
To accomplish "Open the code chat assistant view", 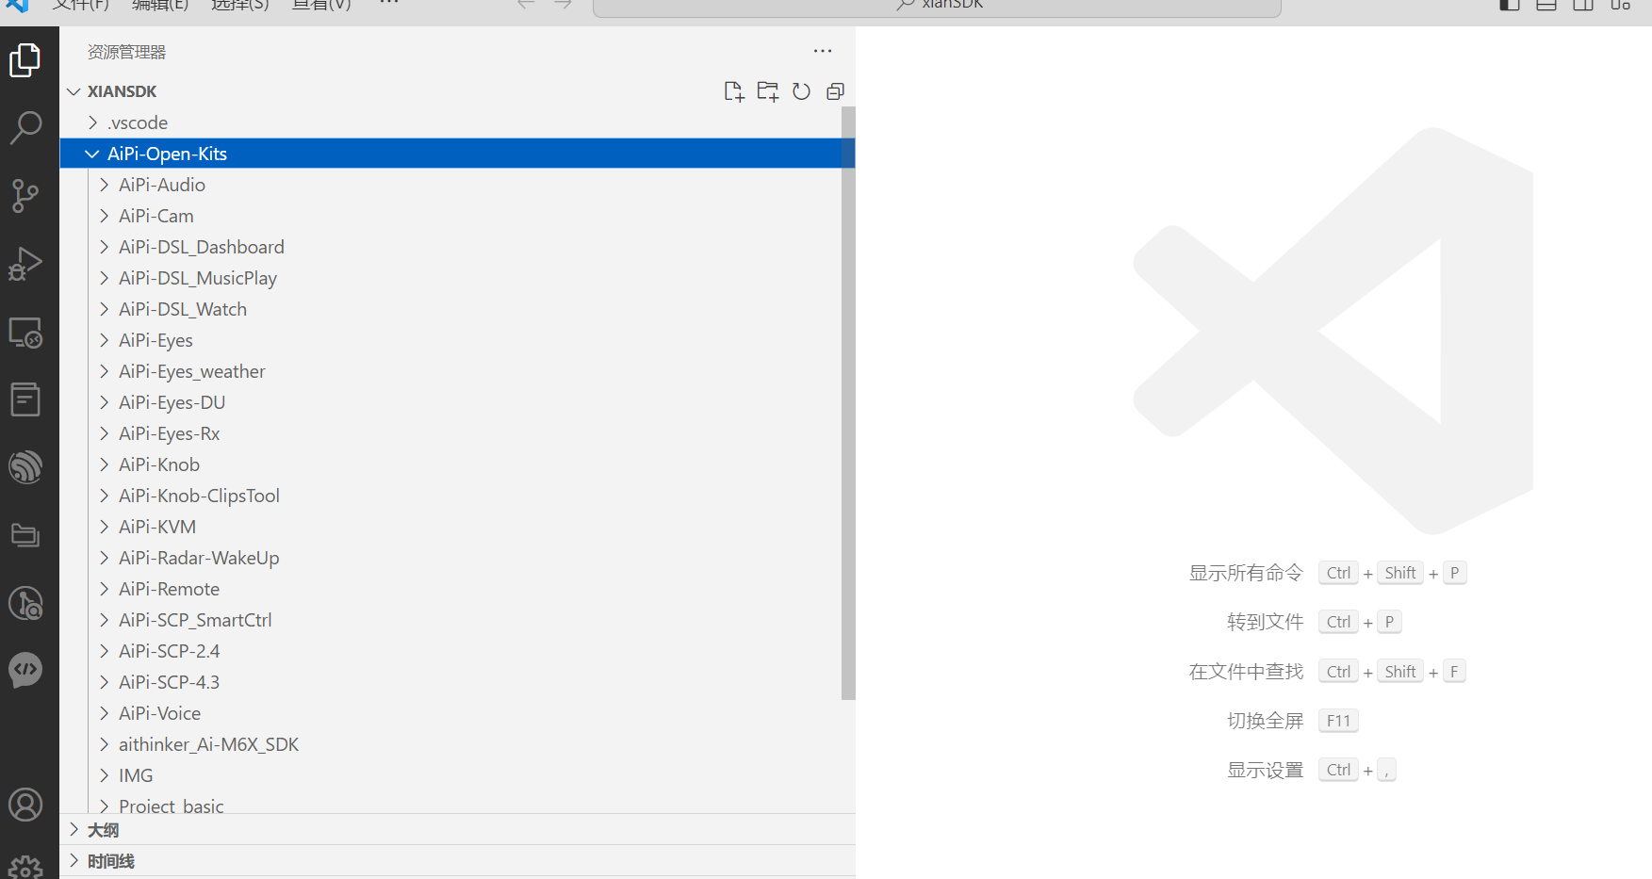I will point(25,670).
